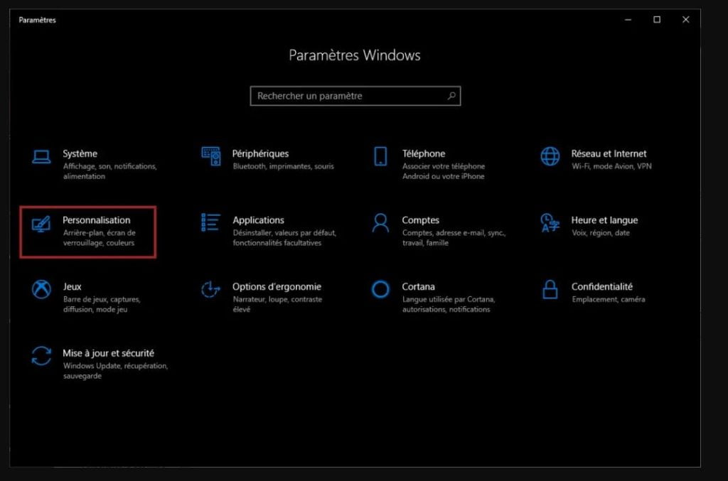This screenshot has width=728, height=481.
Task: Click 'Affichage, son, notifications, alimentation' description
Action: [x=110, y=171]
